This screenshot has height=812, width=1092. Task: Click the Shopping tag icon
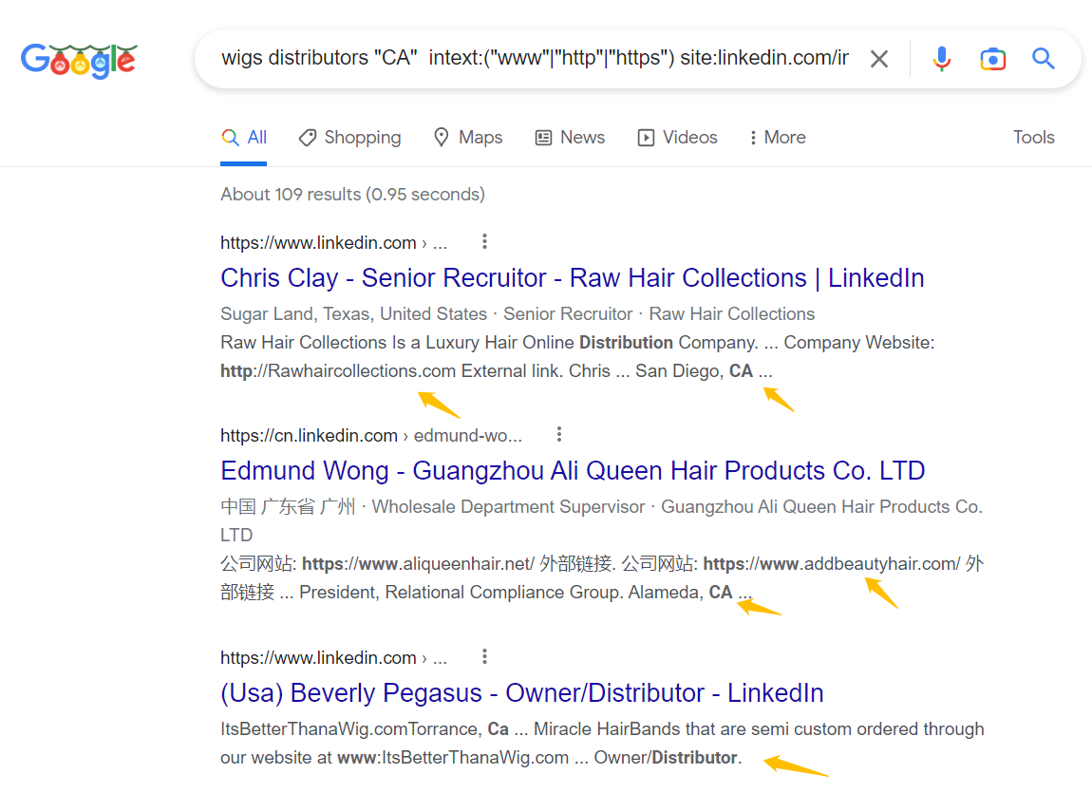tap(307, 138)
